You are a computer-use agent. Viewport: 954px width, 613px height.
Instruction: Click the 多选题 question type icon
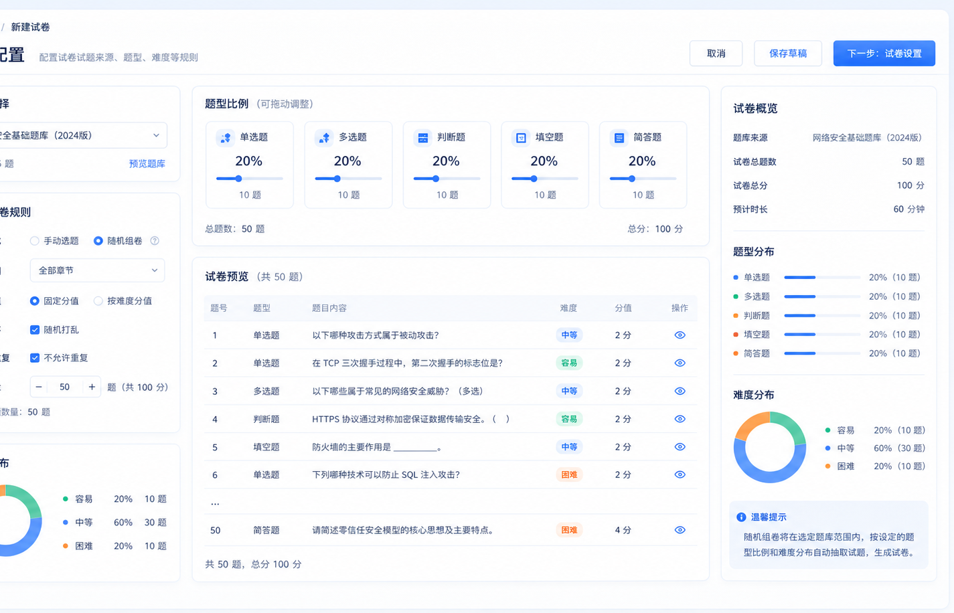point(324,138)
